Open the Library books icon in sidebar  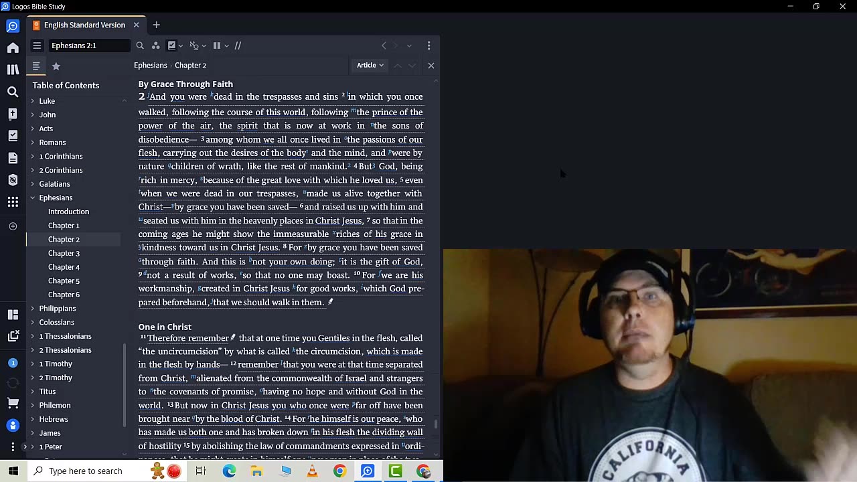(x=13, y=70)
